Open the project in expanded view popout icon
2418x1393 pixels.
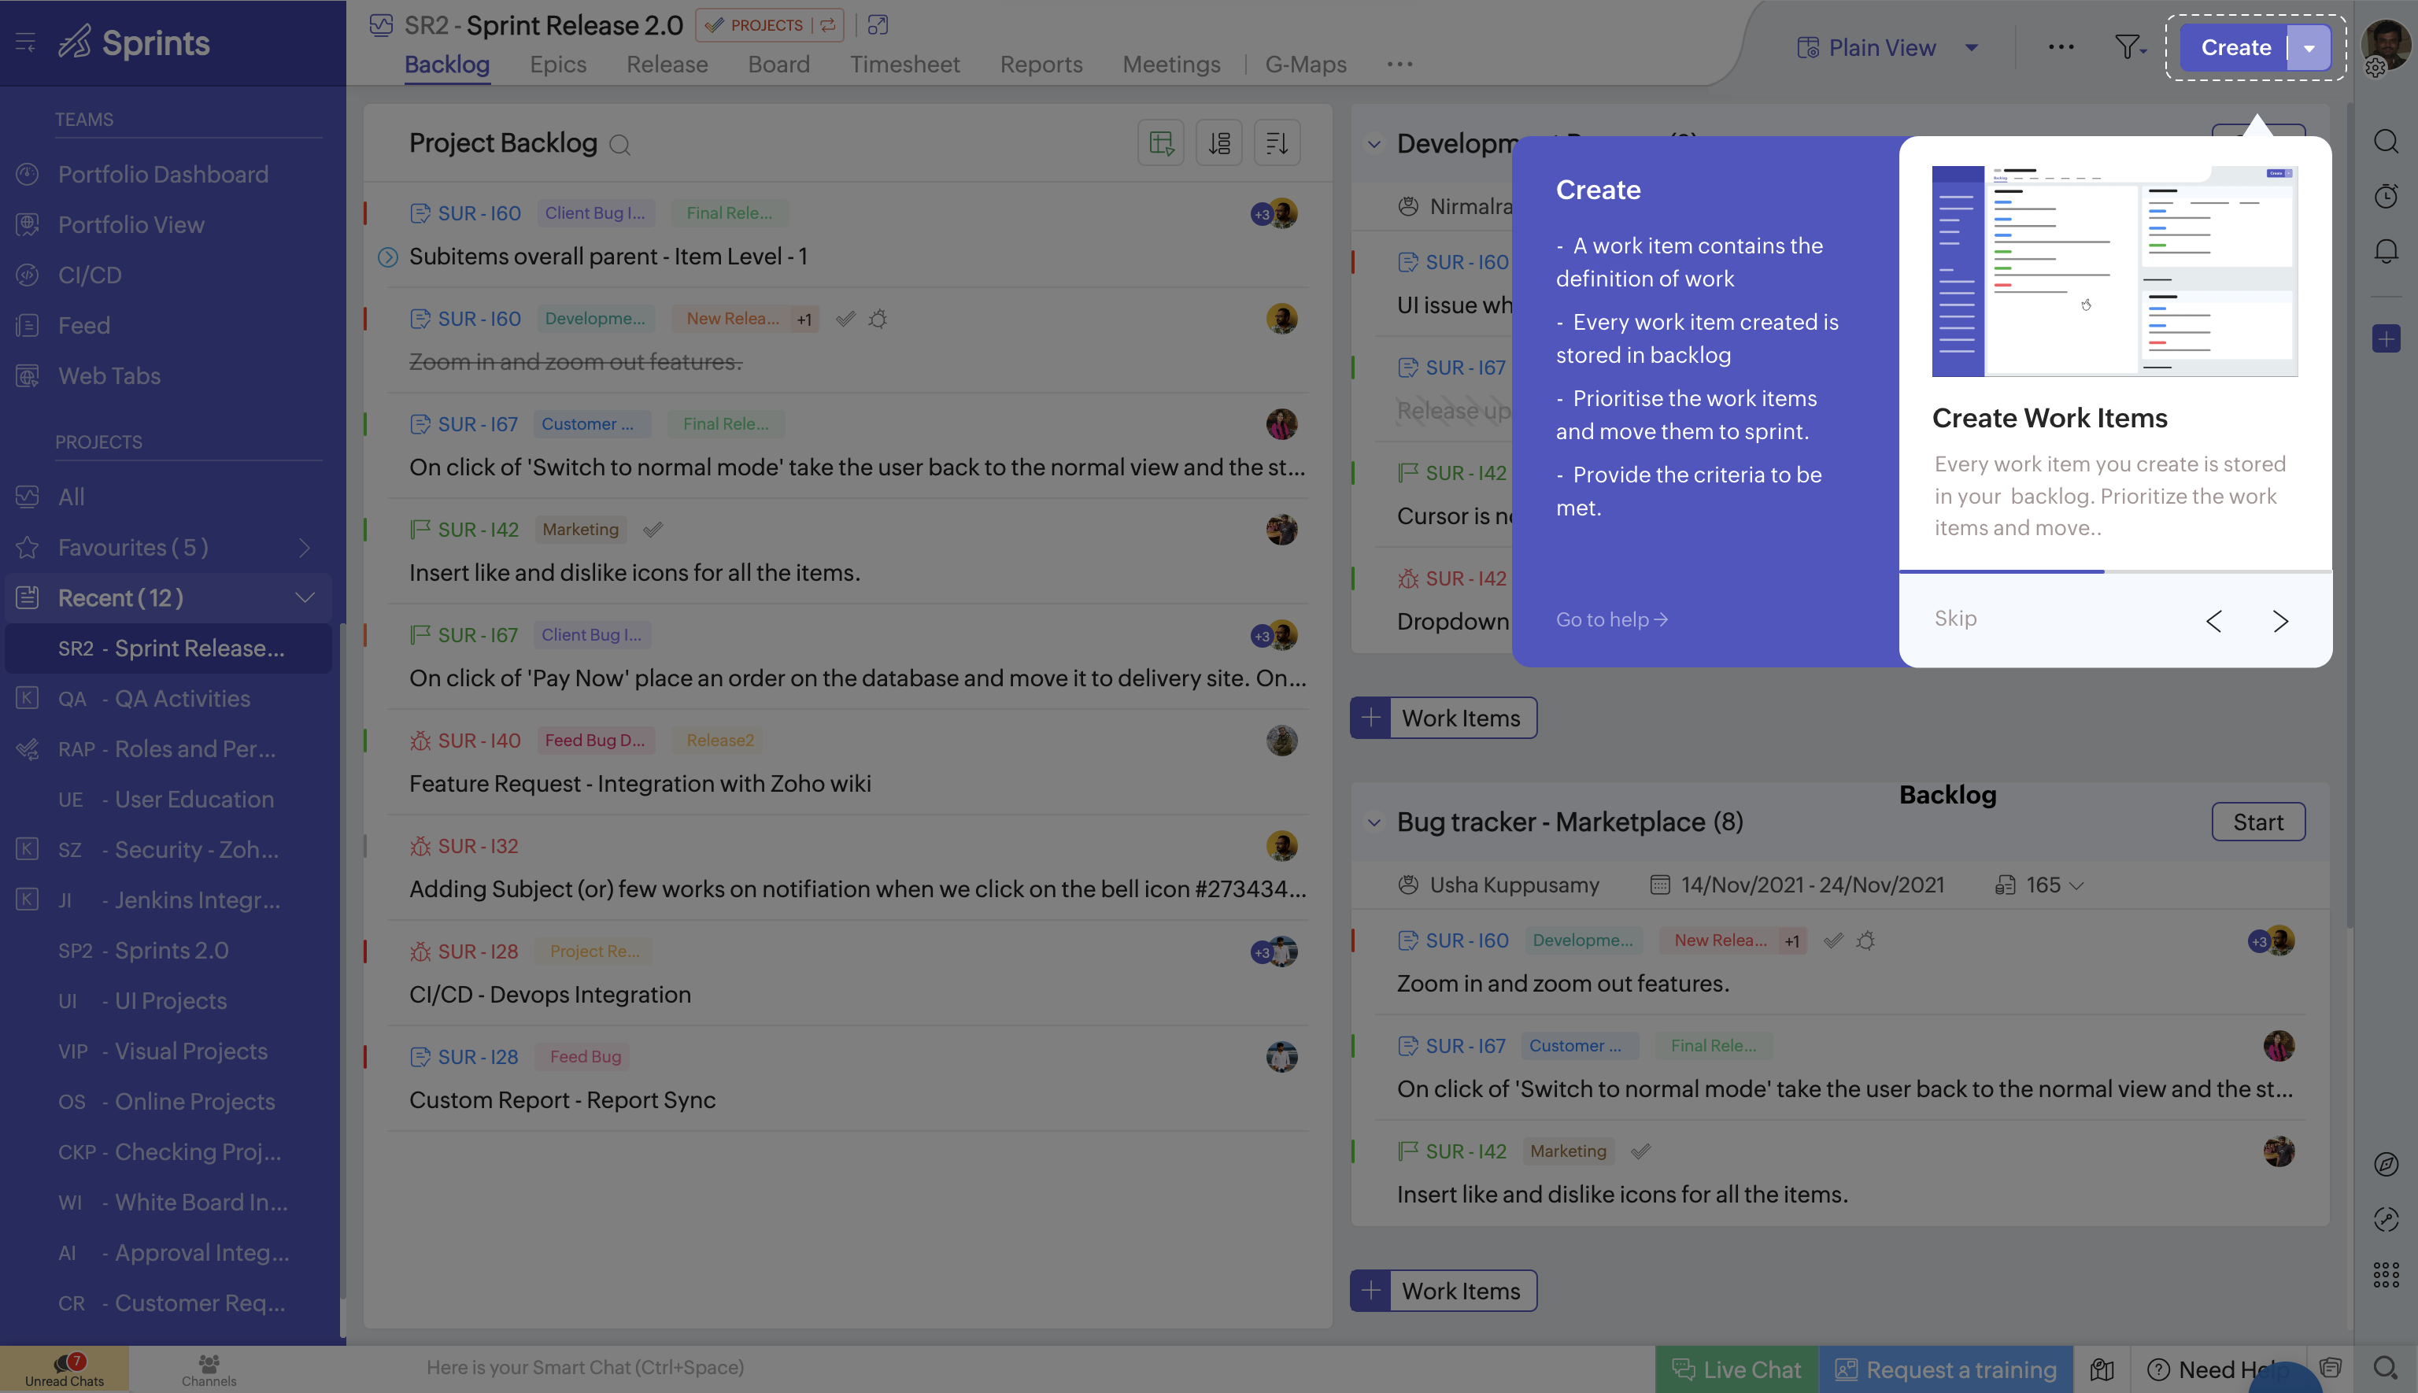(x=878, y=25)
